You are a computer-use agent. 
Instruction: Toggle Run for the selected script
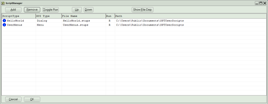point(51,10)
